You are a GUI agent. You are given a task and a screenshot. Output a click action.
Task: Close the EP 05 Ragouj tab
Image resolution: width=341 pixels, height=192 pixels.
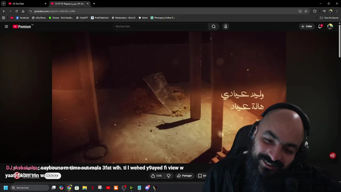88,4
